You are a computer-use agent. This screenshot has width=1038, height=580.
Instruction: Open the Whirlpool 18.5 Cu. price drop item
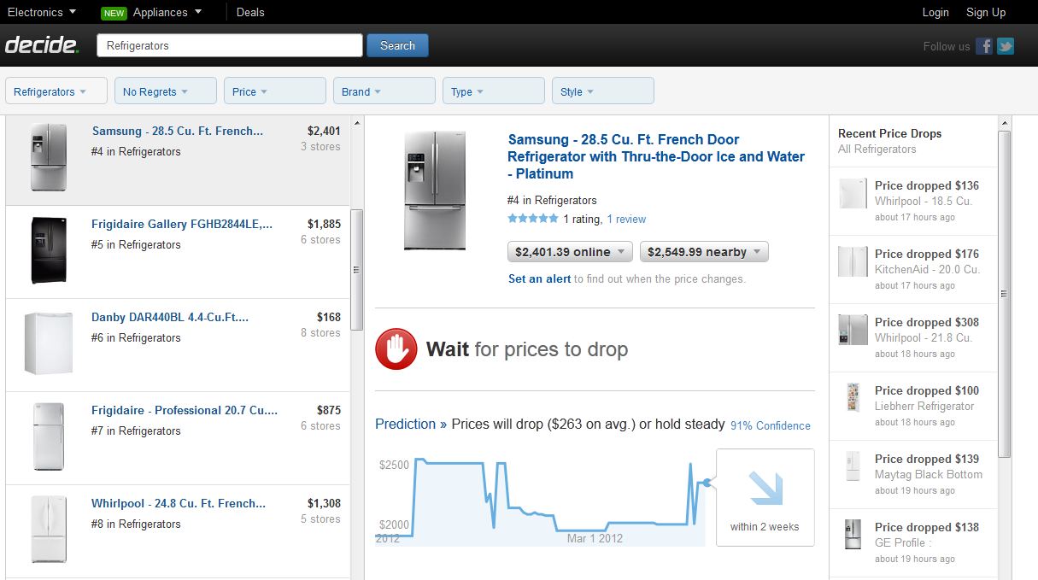[912, 201]
